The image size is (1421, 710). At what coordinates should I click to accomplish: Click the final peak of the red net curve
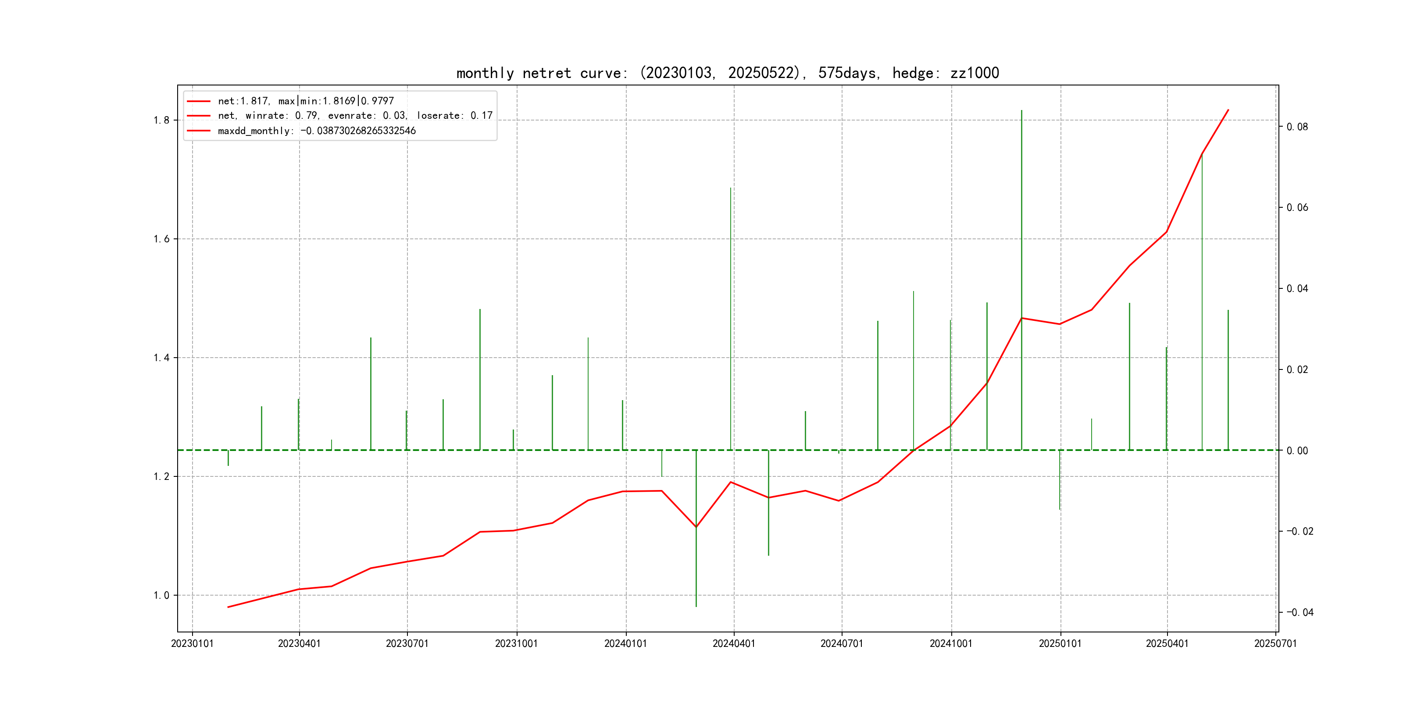[x=1228, y=110]
